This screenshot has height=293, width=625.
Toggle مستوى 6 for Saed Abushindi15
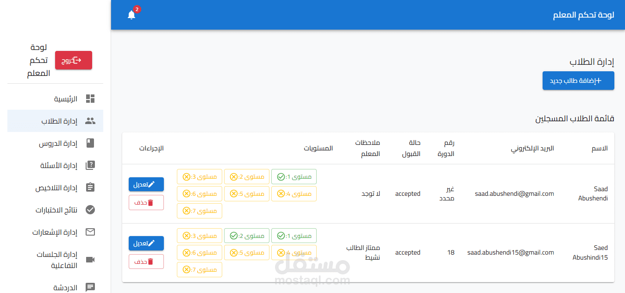pyautogui.click(x=200, y=252)
